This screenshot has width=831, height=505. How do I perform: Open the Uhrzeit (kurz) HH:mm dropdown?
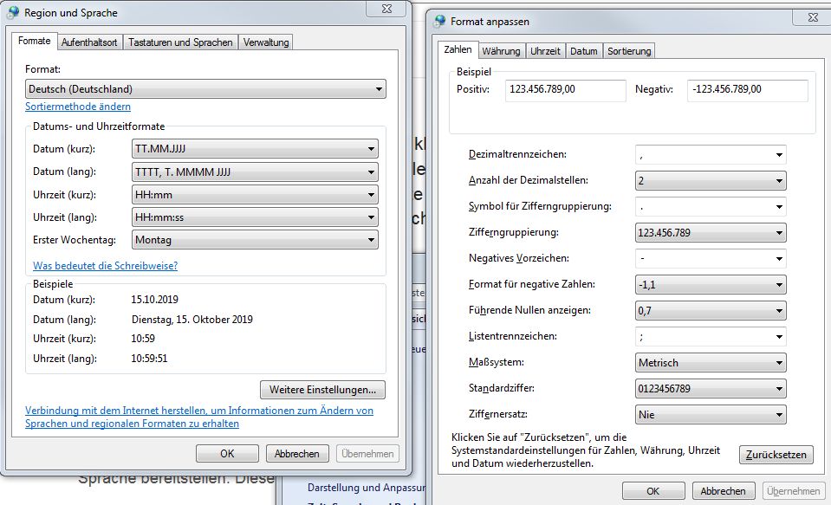(x=255, y=195)
